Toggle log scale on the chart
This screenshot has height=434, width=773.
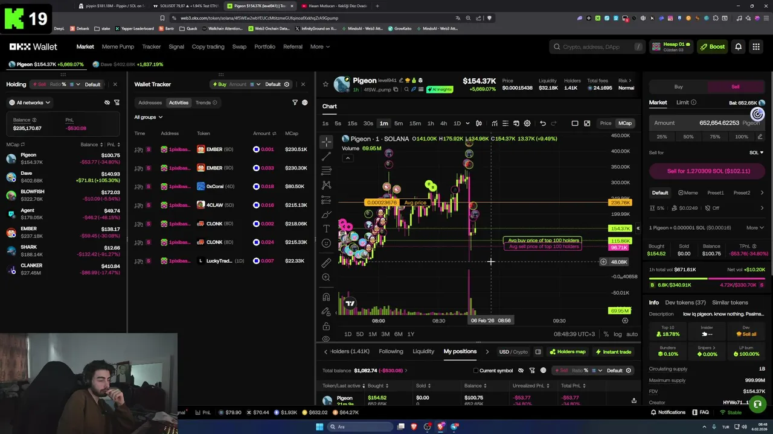(617, 334)
